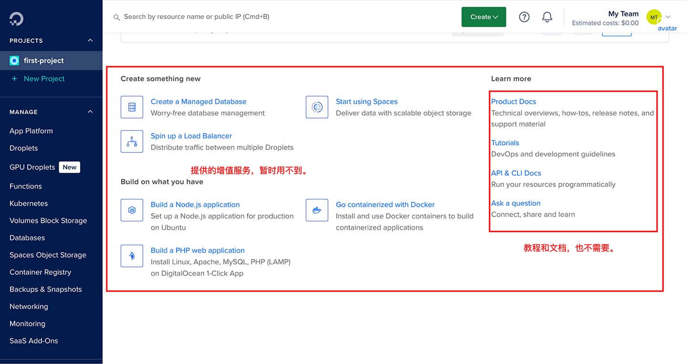Click Go containerized with Docker link
The height and width of the screenshot is (364, 687).
(x=385, y=205)
